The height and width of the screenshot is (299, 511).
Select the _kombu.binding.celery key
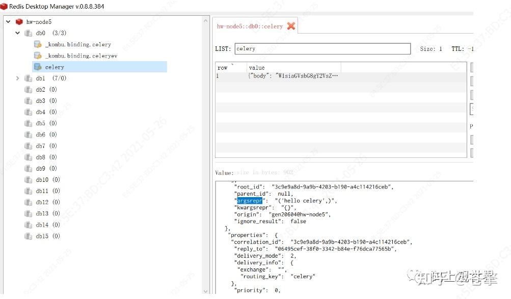point(78,44)
